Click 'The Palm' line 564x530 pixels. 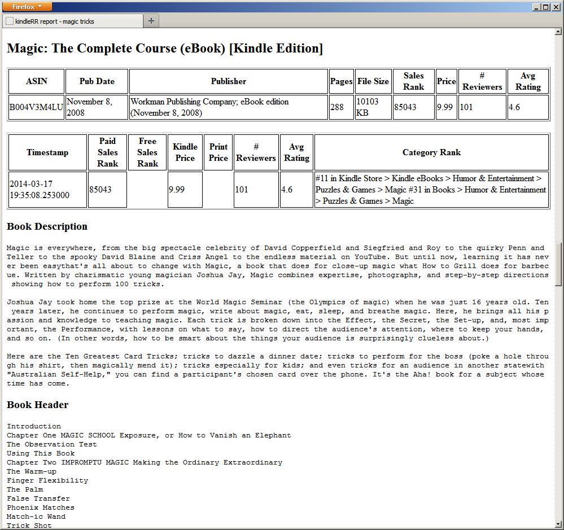[x=25, y=489]
